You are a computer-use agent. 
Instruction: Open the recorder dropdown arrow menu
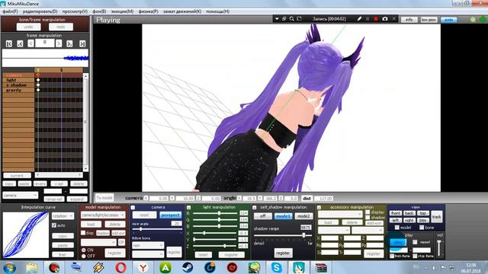tap(277, 19)
